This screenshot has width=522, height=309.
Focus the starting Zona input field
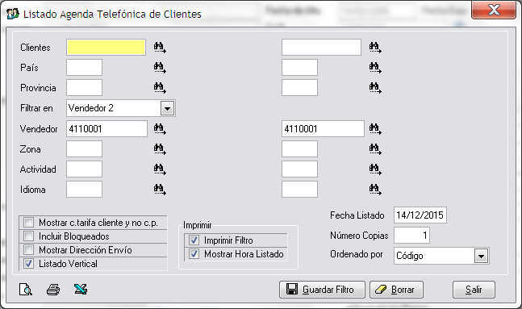coord(84,148)
